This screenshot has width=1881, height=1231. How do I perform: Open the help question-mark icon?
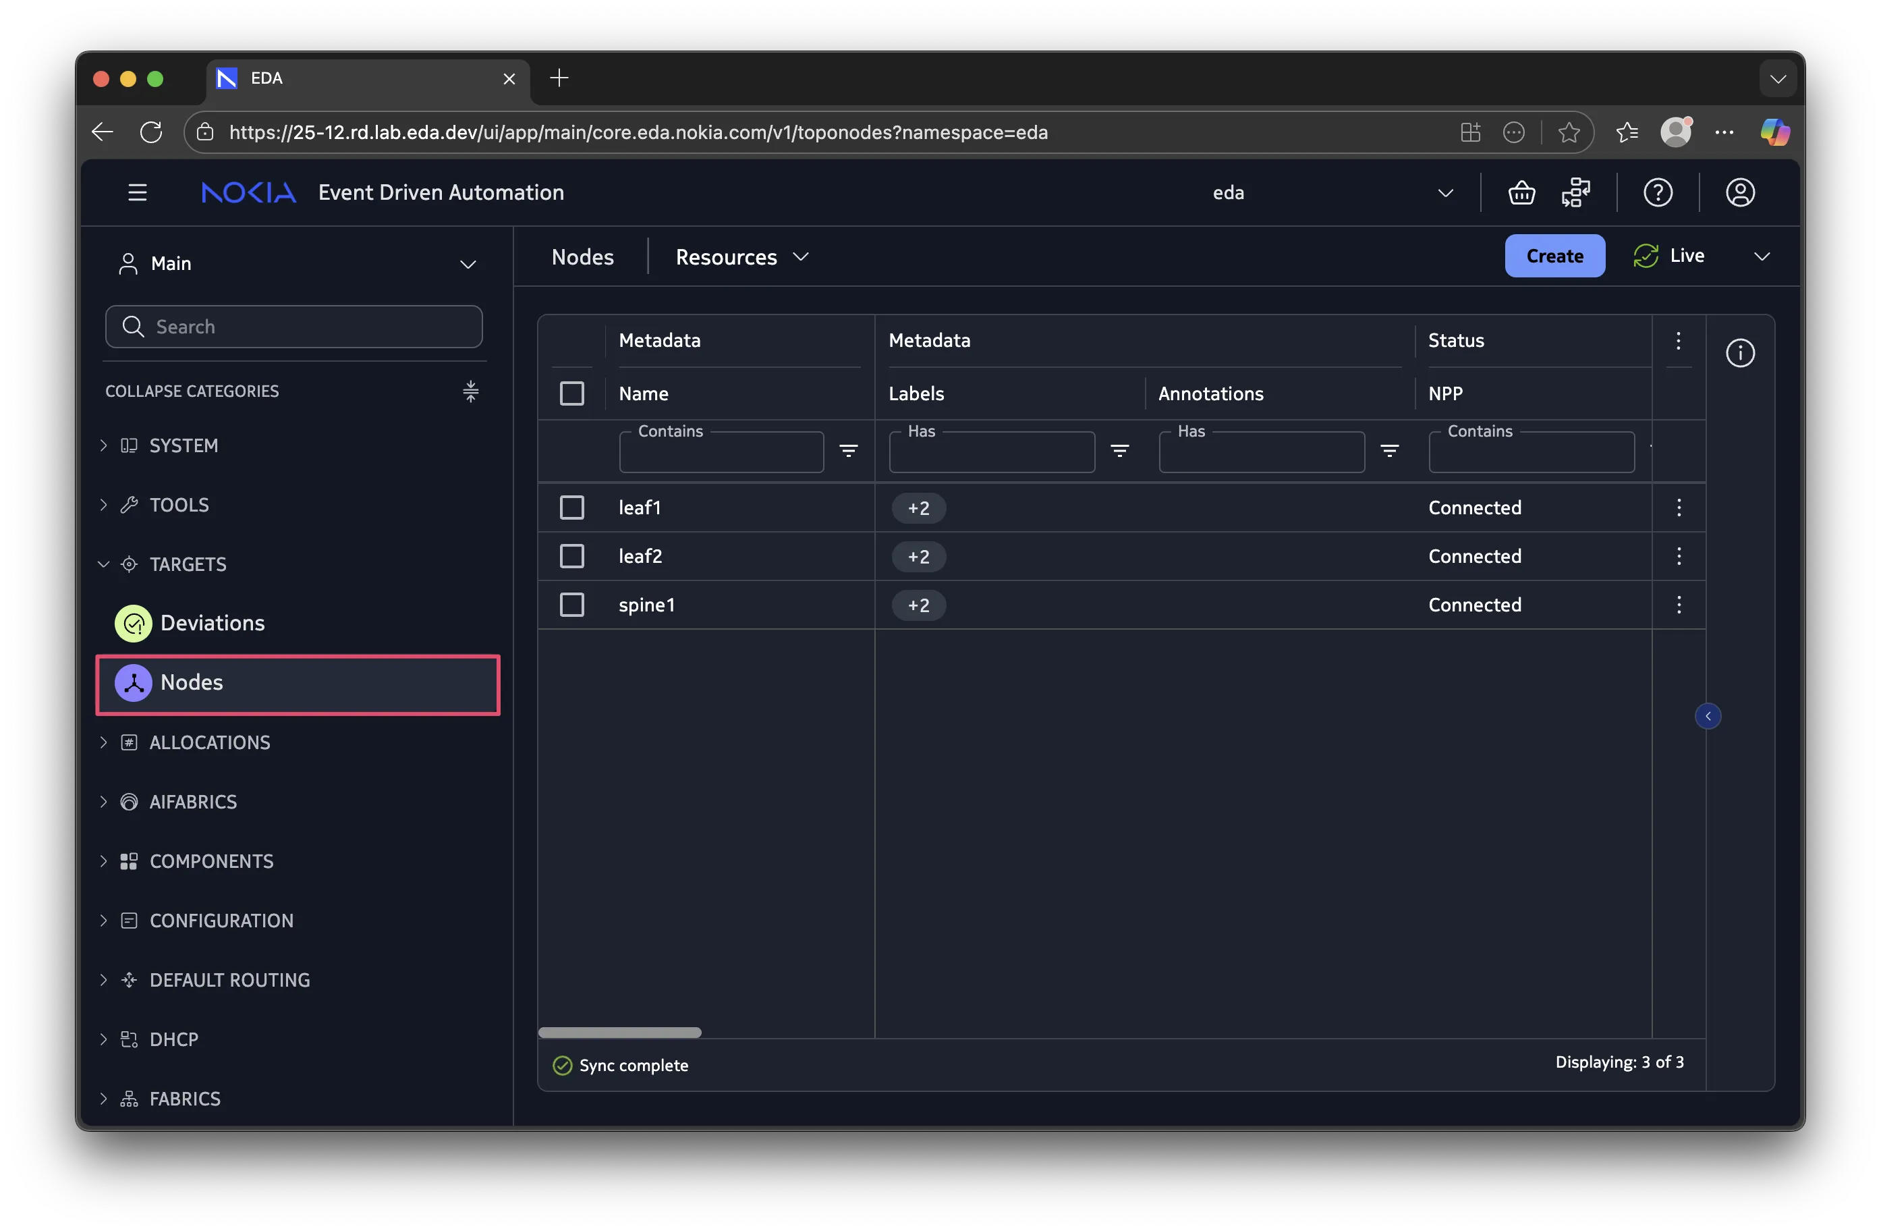point(1657,192)
